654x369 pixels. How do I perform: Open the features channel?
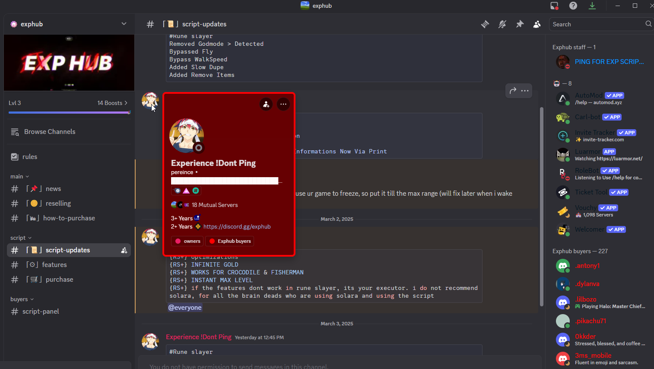[69, 265]
